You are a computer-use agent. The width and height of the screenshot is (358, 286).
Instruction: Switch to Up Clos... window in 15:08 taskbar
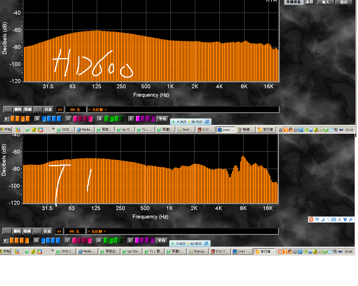[132, 251]
